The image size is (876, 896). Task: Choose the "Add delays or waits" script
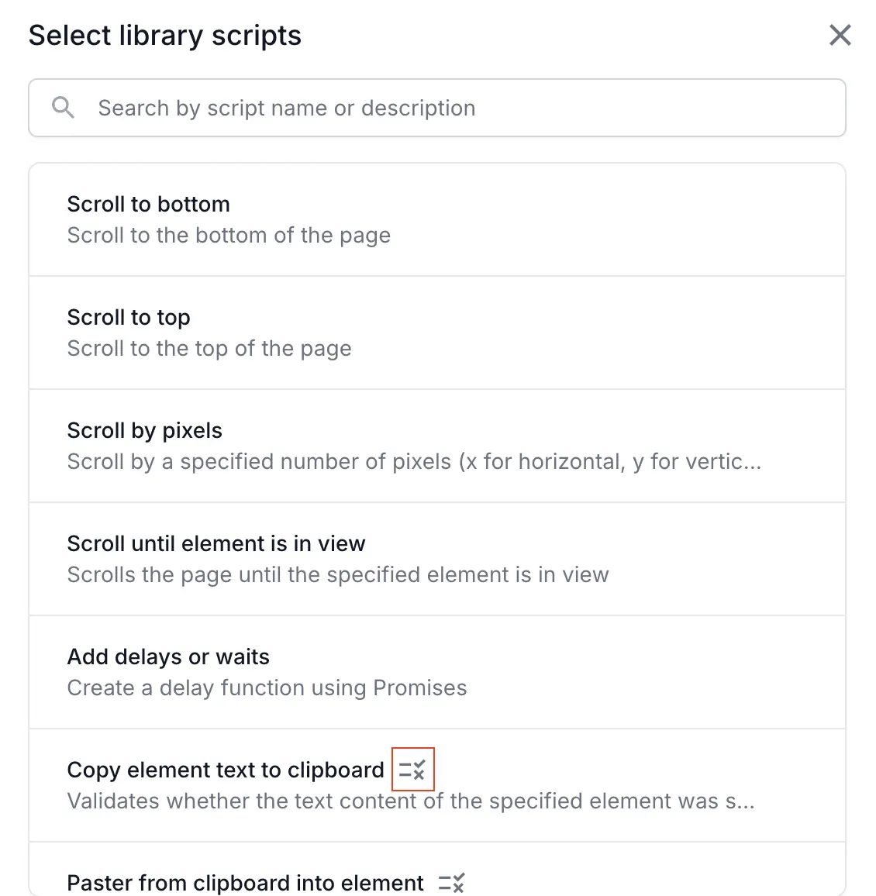[168, 657]
